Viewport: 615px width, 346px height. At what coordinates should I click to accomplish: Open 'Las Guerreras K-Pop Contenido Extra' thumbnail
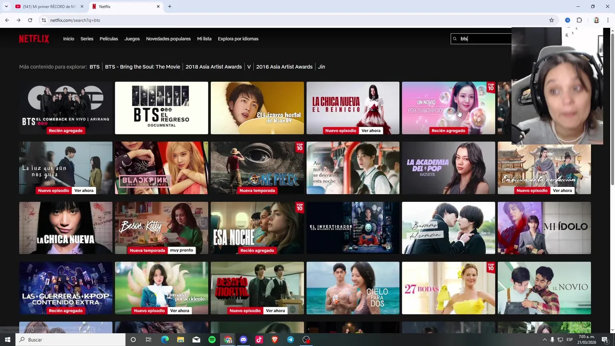coord(66,288)
